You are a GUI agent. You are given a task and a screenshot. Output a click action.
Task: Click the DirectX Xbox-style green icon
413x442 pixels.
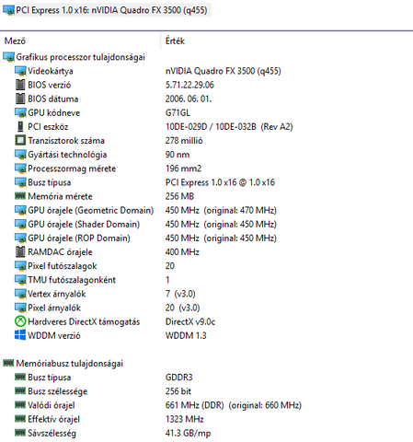[20, 321]
